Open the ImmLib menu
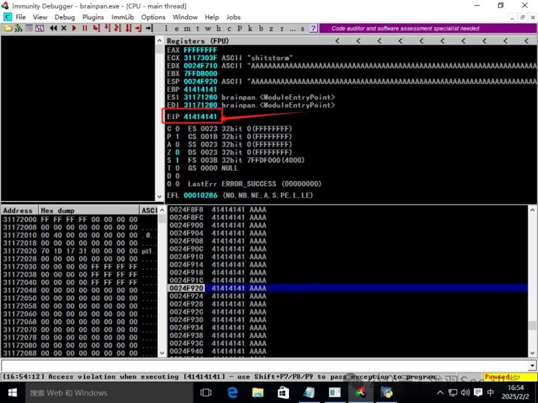 [123, 17]
